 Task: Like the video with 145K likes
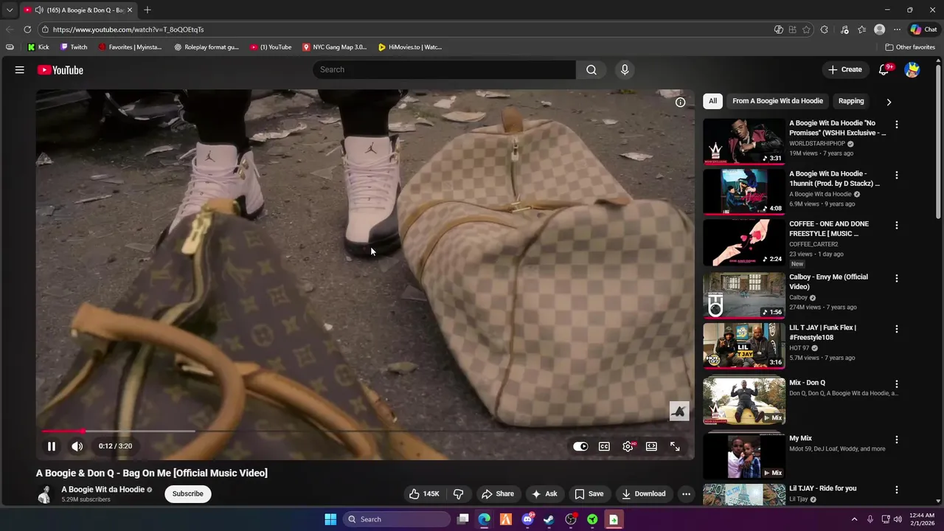click(424, 494)
